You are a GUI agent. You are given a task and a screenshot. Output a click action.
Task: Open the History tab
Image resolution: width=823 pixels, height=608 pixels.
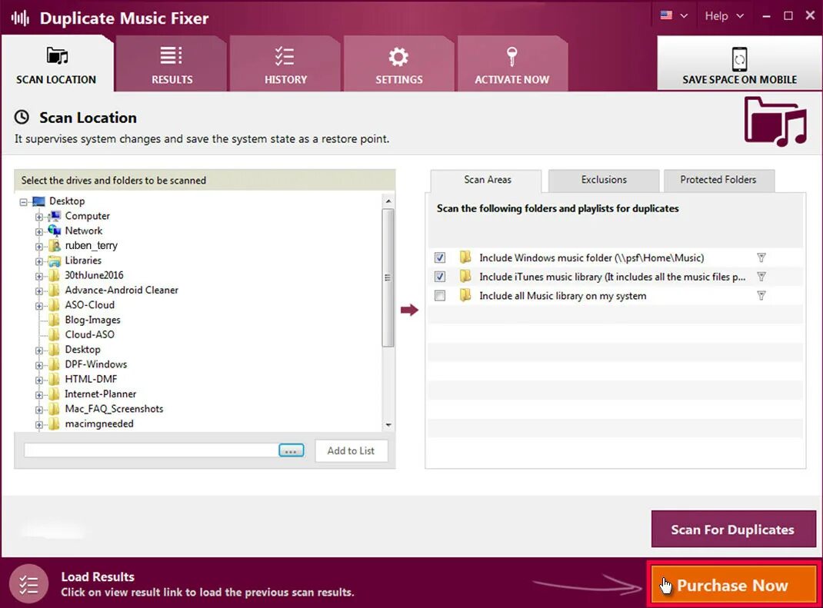285,65
